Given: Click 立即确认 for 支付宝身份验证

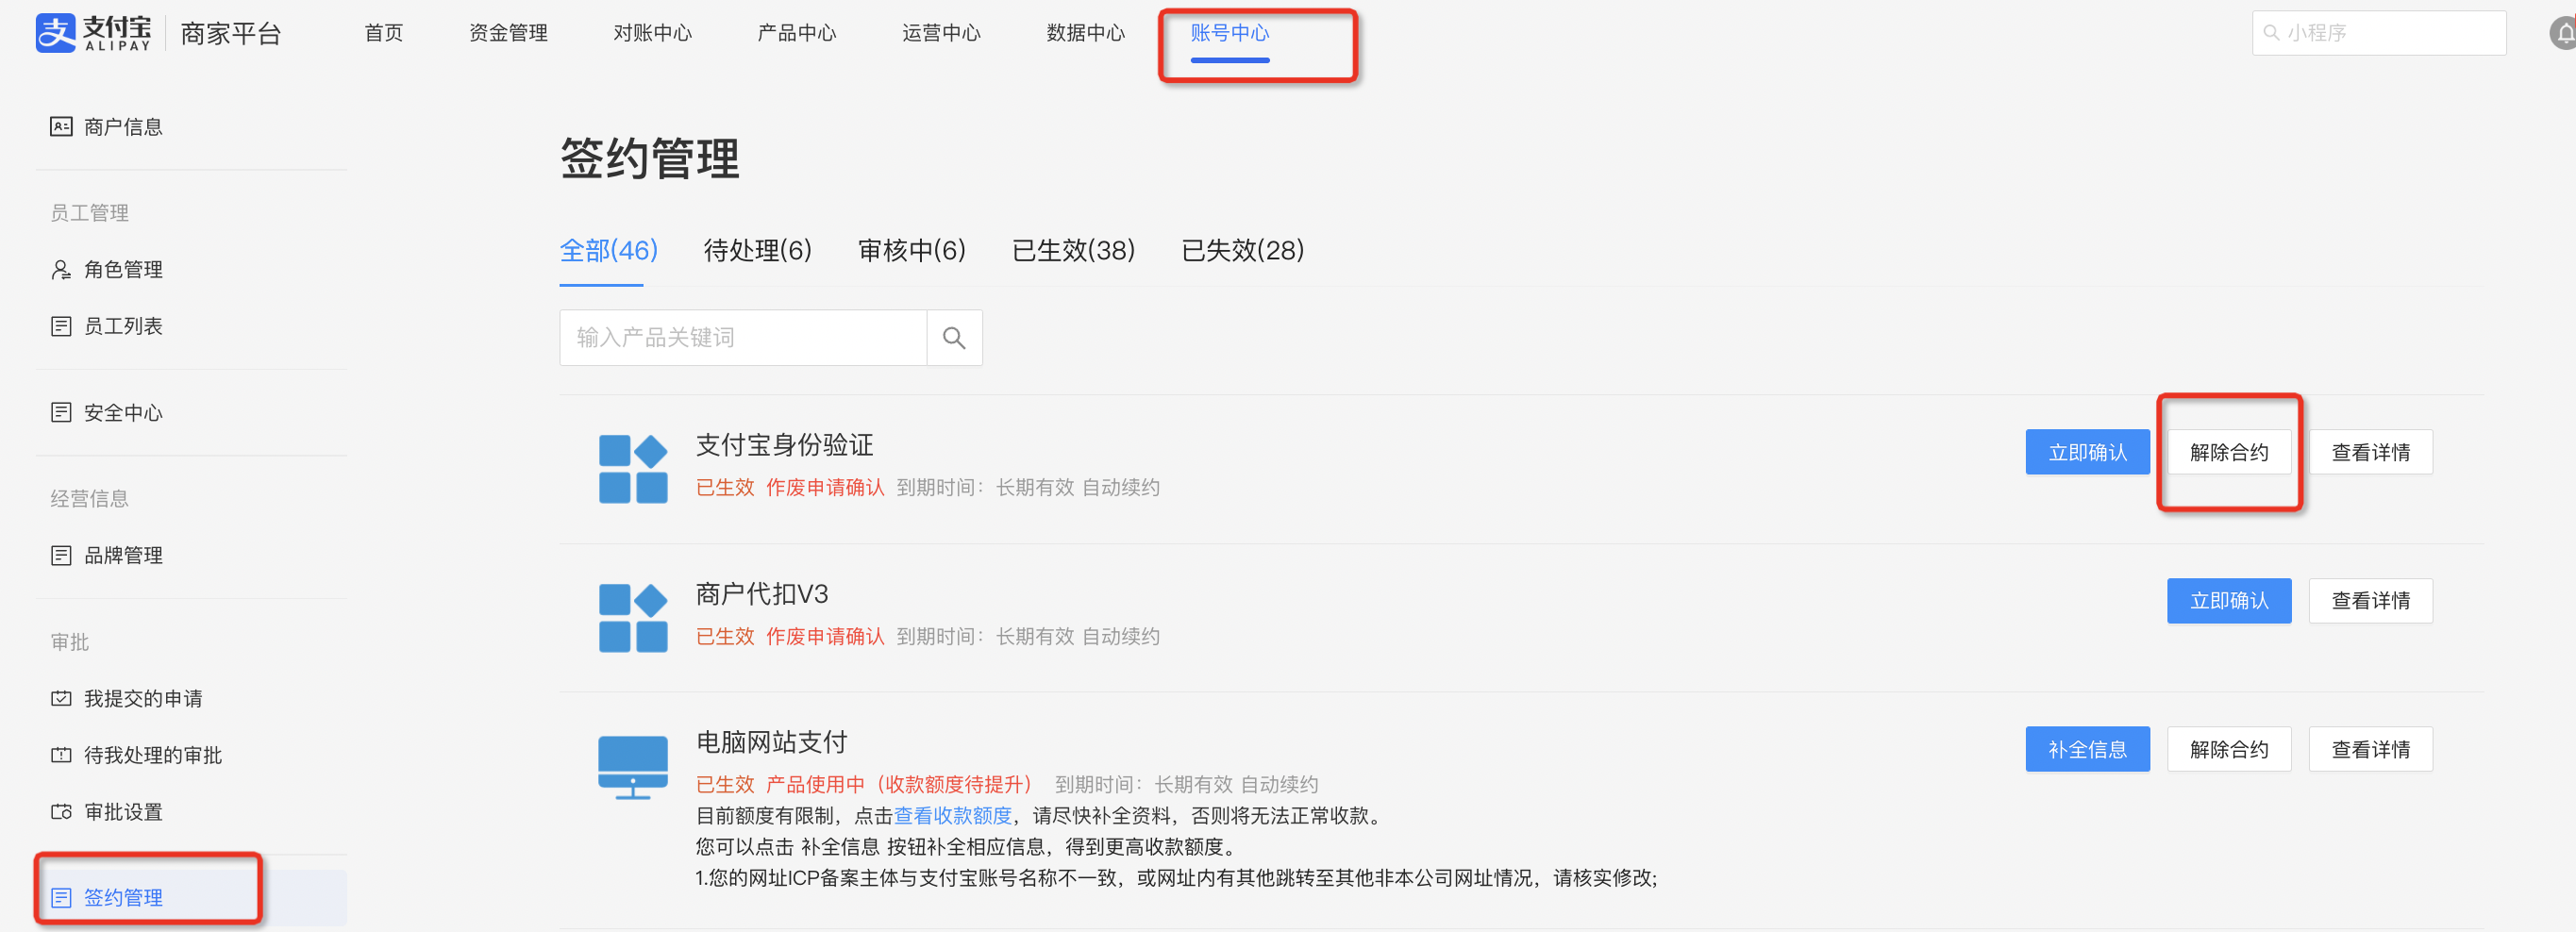Looking at the screenshot, I should (2087, 452).
